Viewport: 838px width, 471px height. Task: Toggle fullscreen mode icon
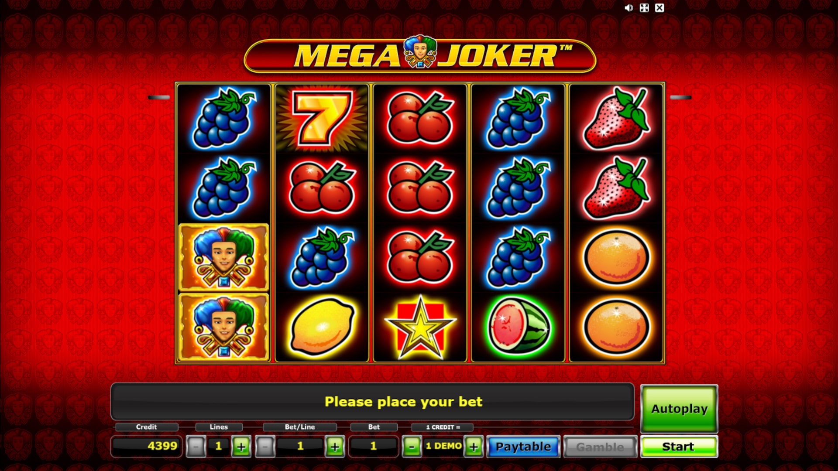point(644,8)
